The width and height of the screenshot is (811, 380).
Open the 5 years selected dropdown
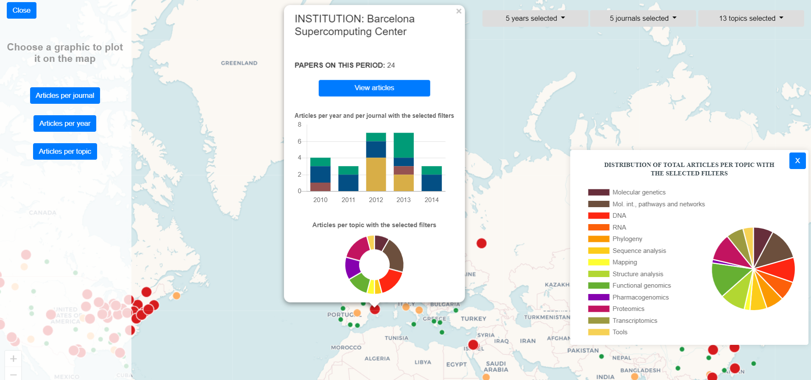535,18
